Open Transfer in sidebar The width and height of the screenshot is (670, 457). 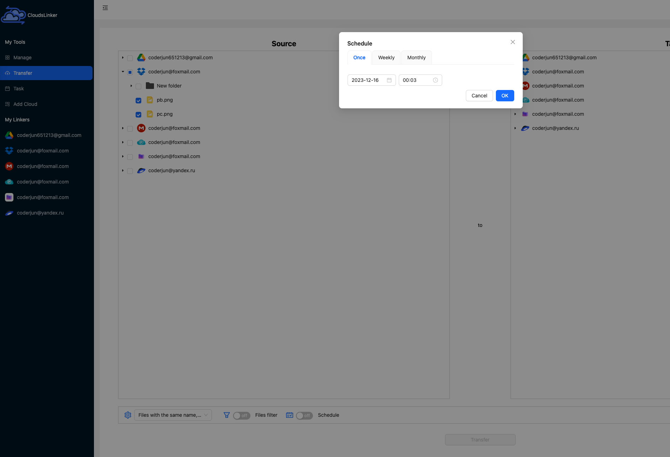(46, 73)
